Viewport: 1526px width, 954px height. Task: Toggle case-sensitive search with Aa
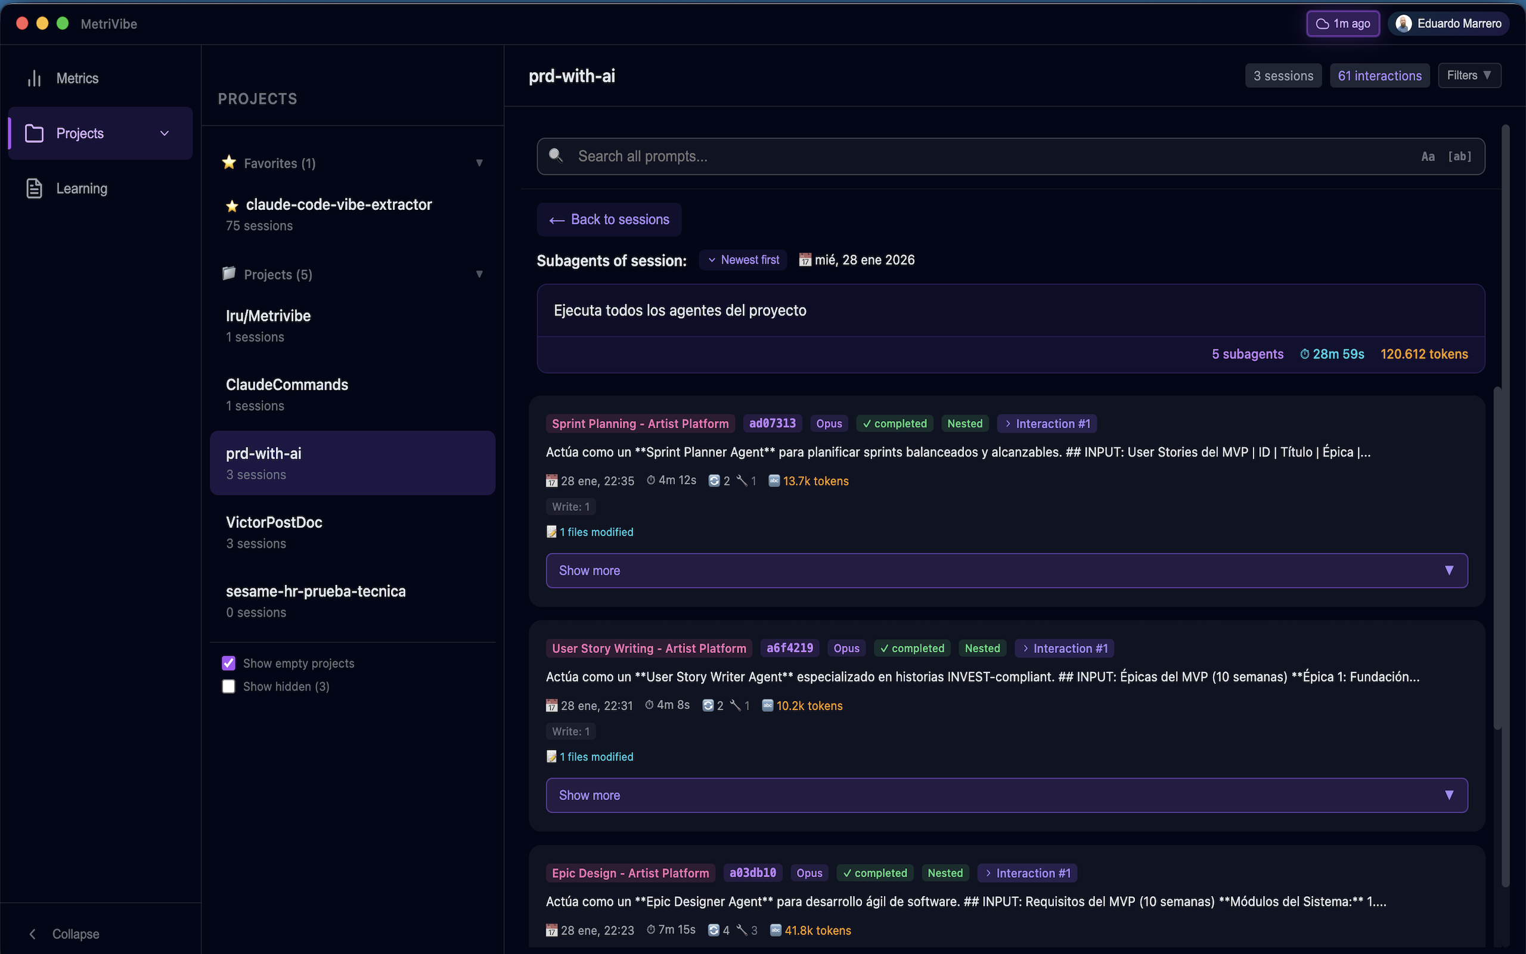point(1428,156)
